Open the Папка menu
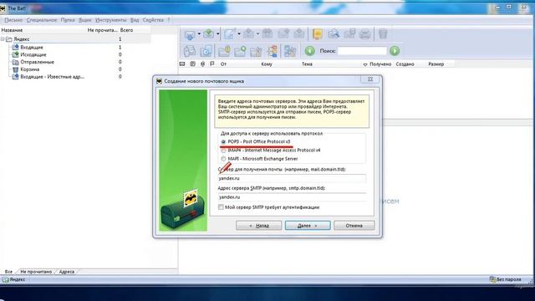Screen dimensions: 535x301 pos(68,20)
